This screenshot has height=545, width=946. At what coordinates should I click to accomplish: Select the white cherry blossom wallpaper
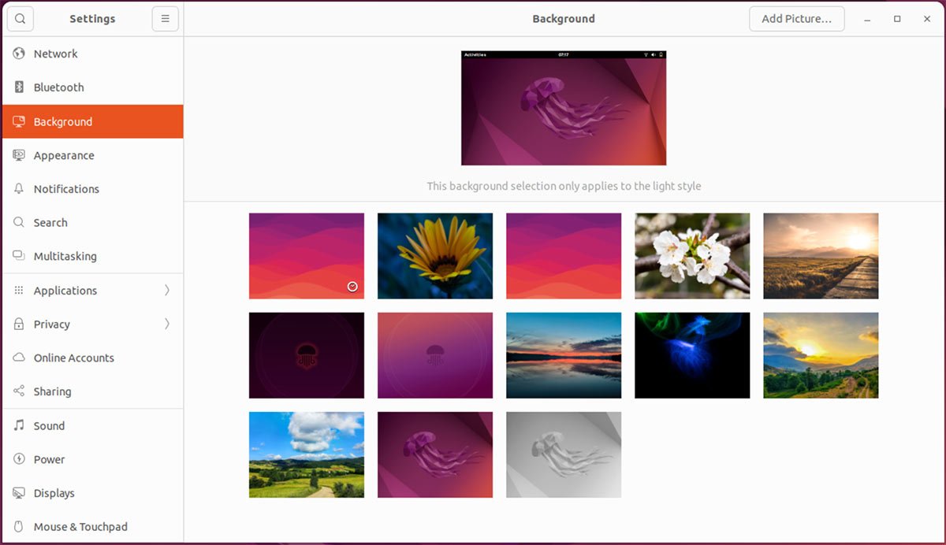click(x=692, y=256)
